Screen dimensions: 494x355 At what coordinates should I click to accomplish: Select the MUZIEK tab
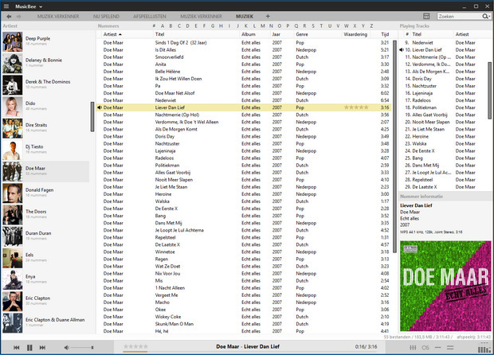(x=245, y=17)
